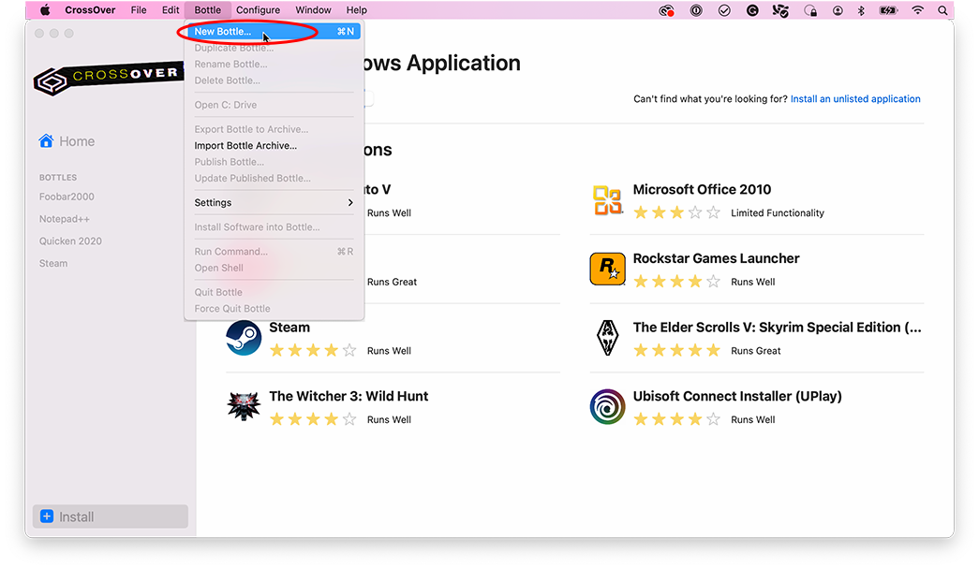Select the Rockstar Games Launcher icon
979x569 pixels.
coord(607,269)
